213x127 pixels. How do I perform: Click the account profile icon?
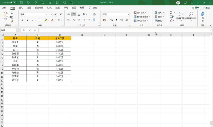coord(178,3)
